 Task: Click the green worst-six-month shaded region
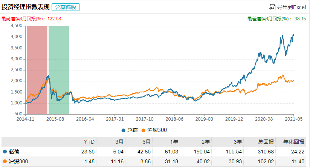coord(59,70)
